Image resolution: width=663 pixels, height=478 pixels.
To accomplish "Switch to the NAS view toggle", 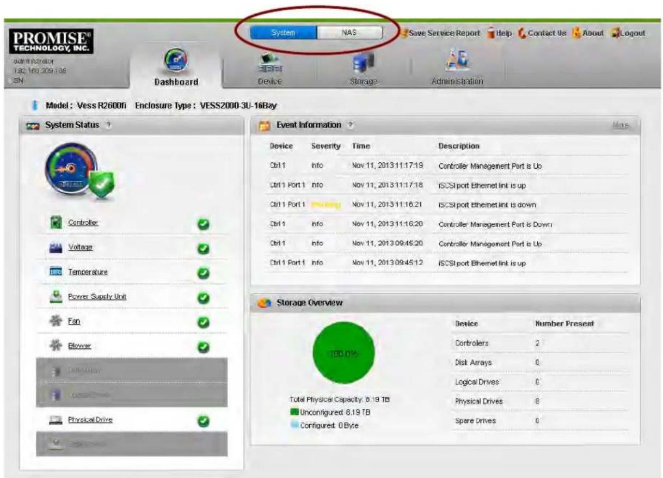I will 349,33.
